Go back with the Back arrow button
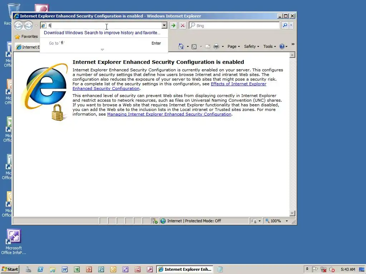The image size is (366, 274). pyautogui.click(x=19, y=25)
